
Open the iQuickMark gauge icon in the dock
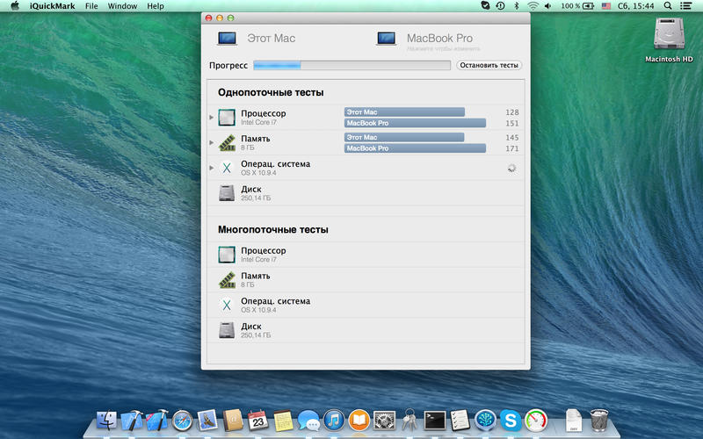[536, 421]
